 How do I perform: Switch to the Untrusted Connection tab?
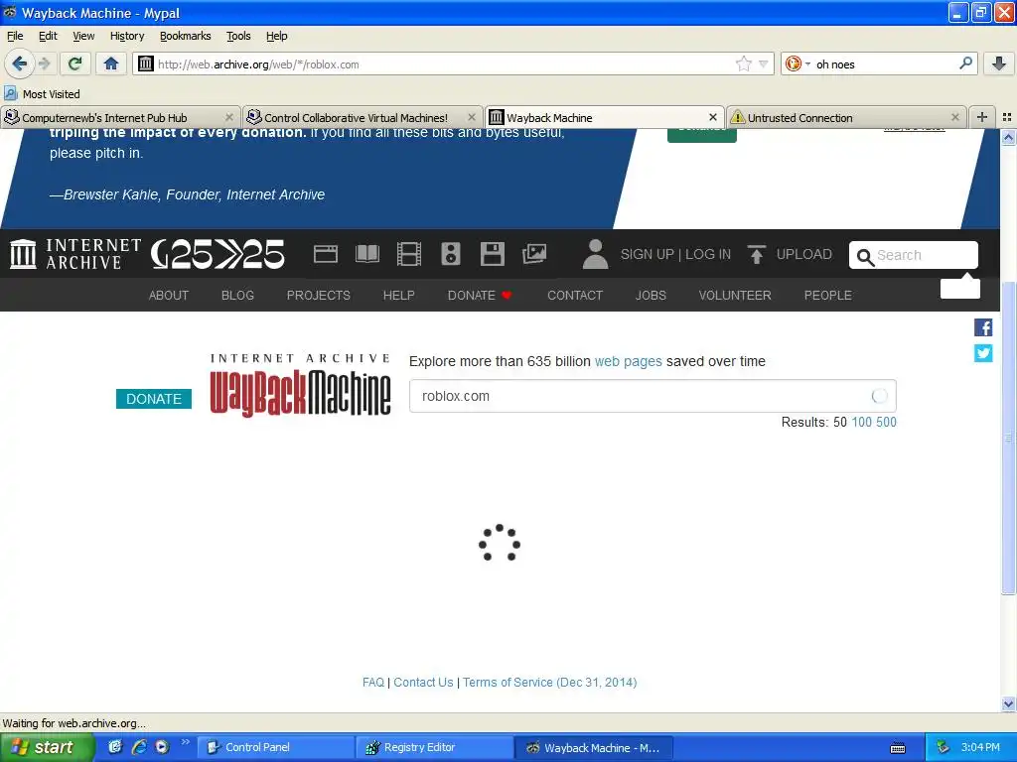[x=846, y=117]
